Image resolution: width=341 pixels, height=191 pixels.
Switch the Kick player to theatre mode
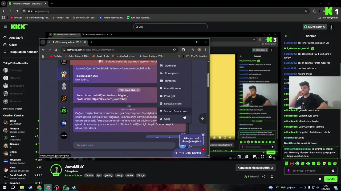tap(255, 157)
